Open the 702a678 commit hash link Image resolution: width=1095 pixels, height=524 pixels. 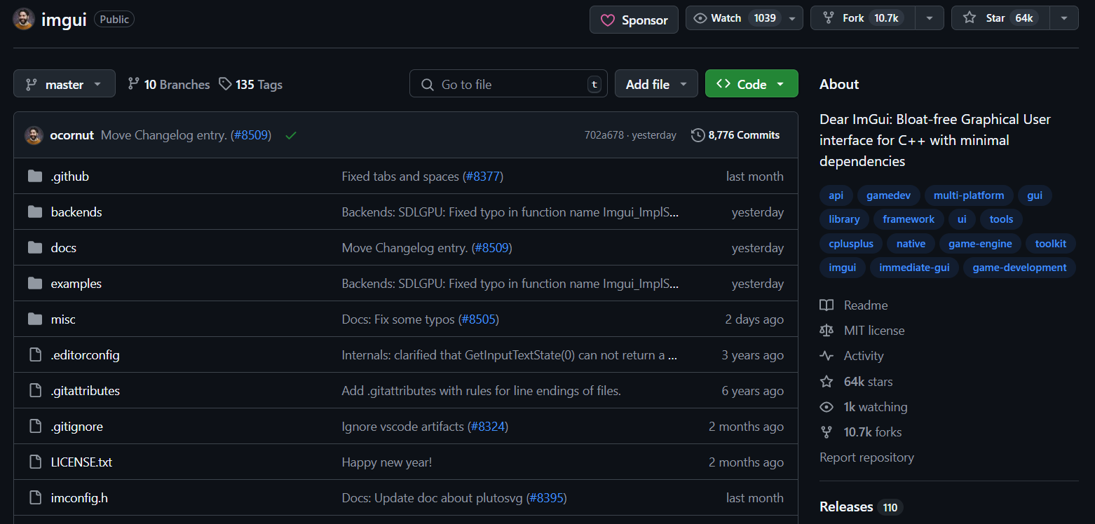pos(604,135)
